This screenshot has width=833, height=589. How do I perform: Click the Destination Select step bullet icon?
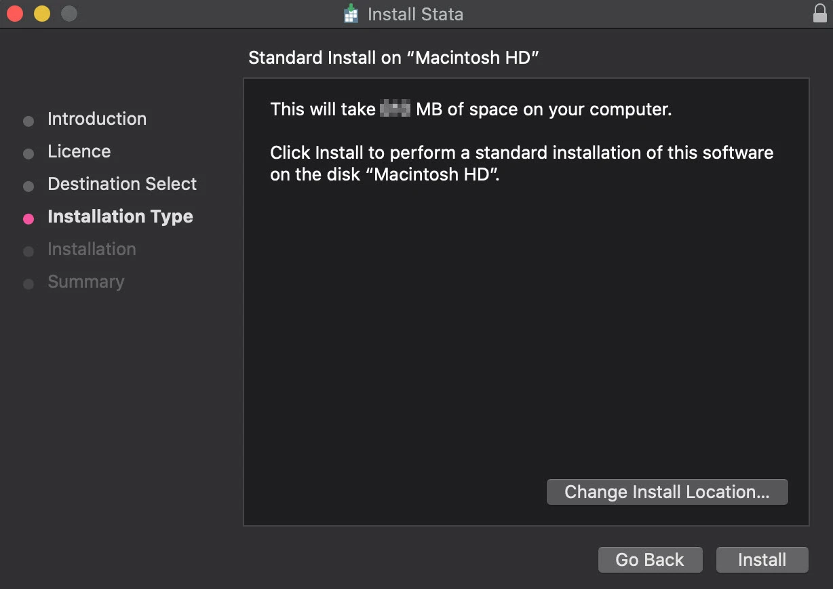coord(28,186)
